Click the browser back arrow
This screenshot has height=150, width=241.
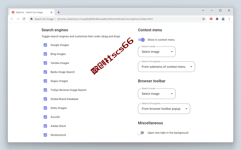coord(12,19)
